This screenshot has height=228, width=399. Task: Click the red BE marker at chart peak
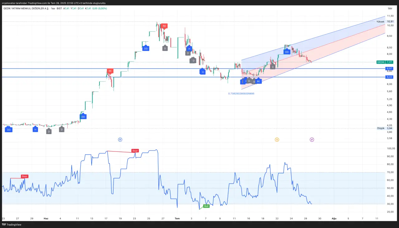pos(164,26)
